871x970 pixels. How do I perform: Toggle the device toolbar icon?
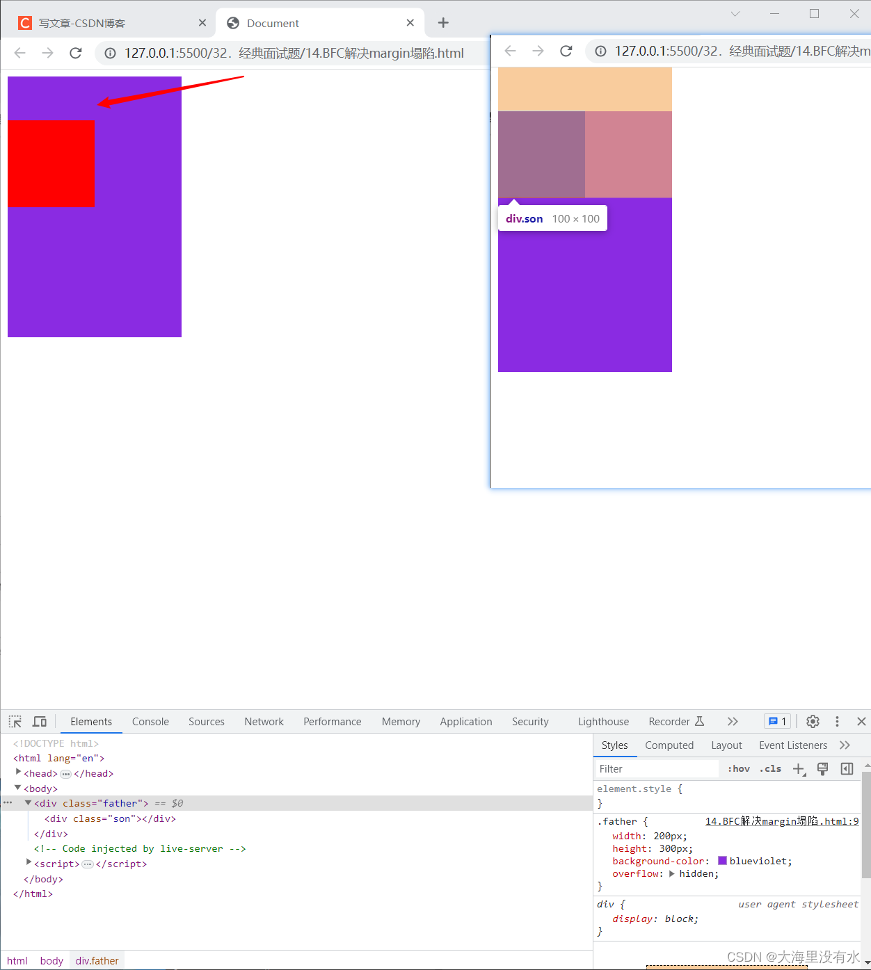point(40,722)
